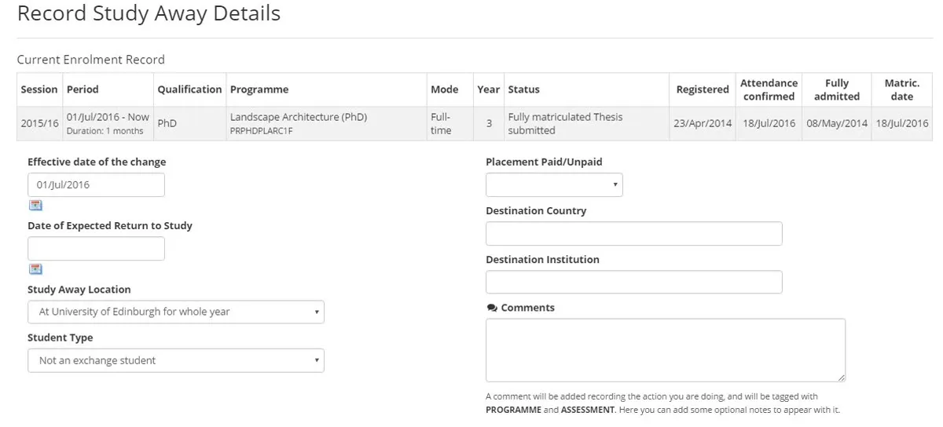
Task: Click the Comments speech bubble icon
Action: coord(492,308)
